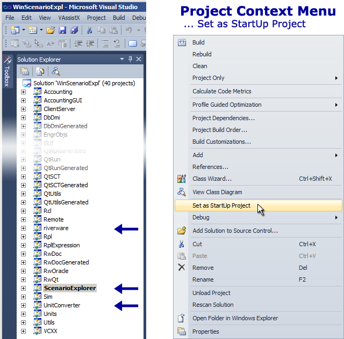Click the Cut scissors icon in toolbar
Image resolution: width=344 pixels, height=339 pixels.
(89, 30)
